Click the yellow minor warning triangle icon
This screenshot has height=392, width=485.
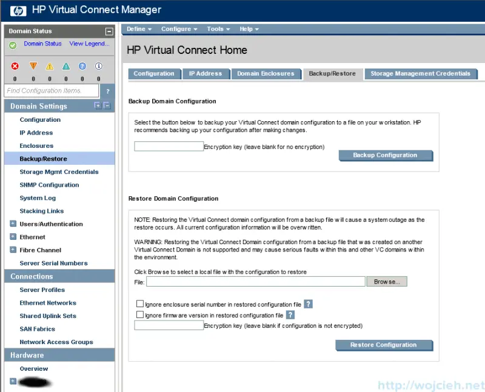49,66
